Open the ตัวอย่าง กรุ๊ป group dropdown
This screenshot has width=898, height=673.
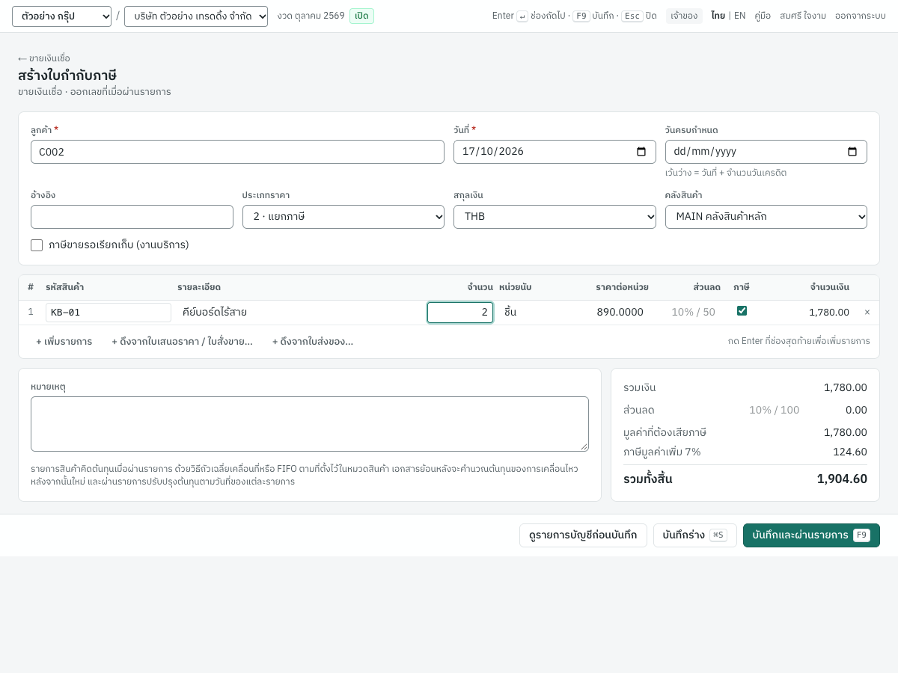[61, 16]
